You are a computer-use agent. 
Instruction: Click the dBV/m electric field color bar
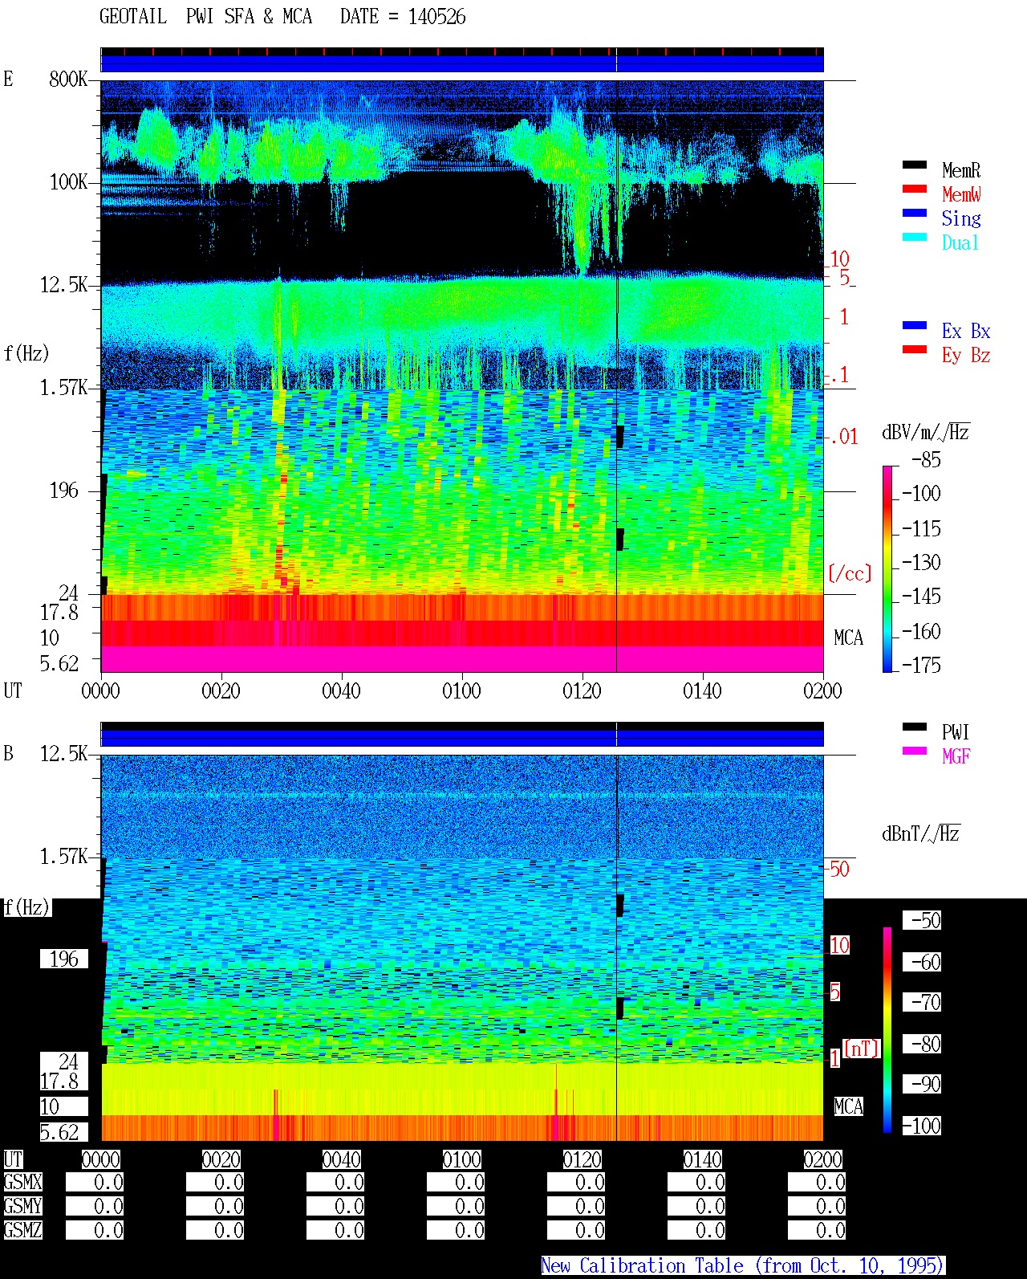coord(887,568)
